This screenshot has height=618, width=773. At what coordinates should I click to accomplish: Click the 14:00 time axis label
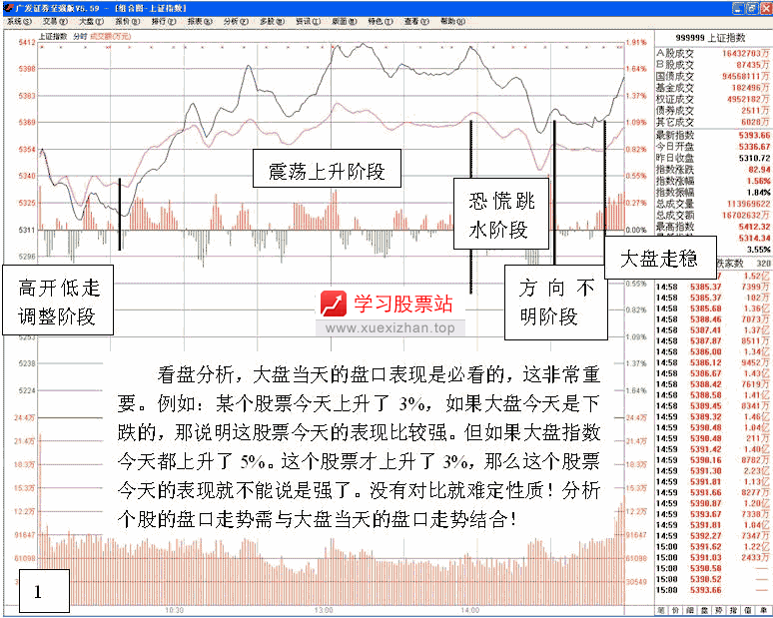(469, 611)
